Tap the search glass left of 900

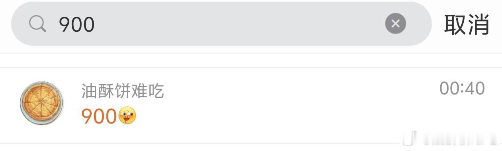tap(38, 24)
